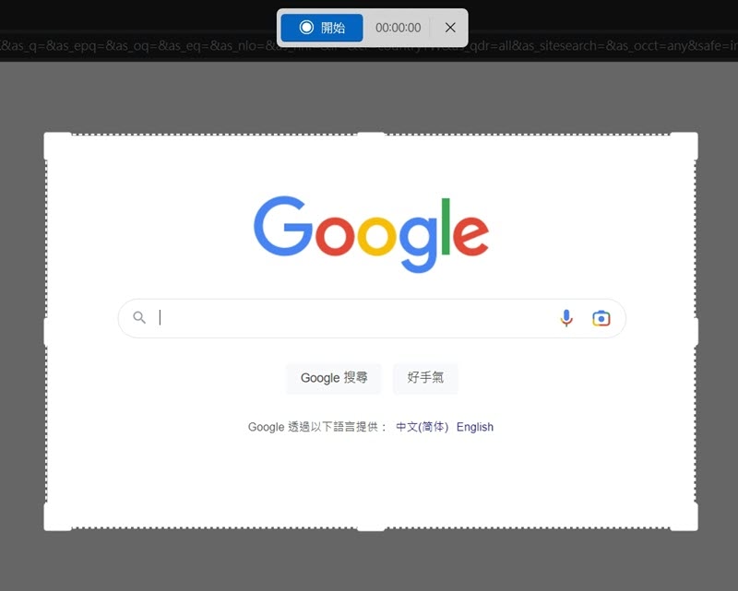The height and width of the screenshot is (591, 738).
Task: Open search by image camera icon
Action: pyautogui.click(x=601, y=319)
